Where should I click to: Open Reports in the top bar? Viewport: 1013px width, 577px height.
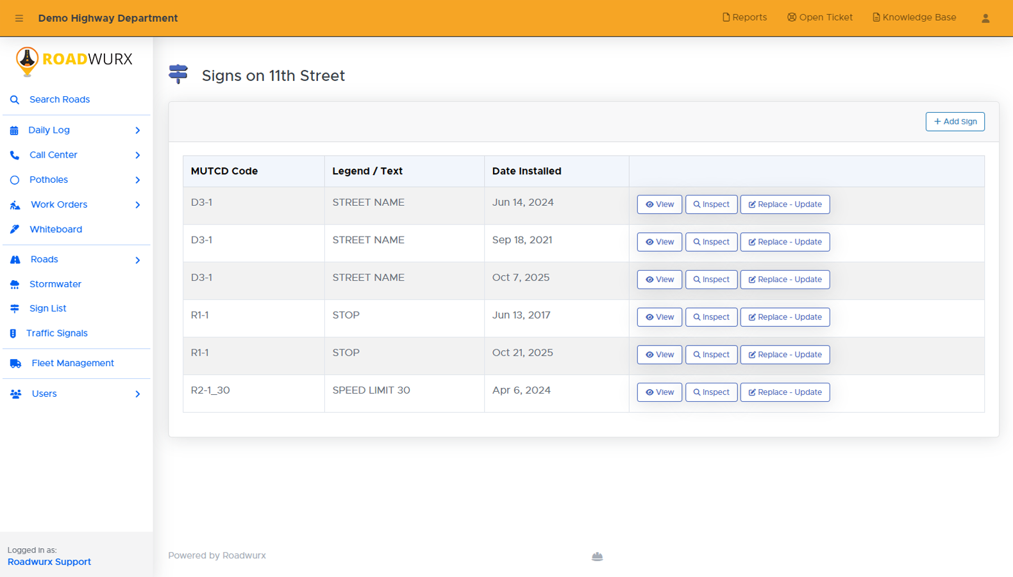click(744, 17)
